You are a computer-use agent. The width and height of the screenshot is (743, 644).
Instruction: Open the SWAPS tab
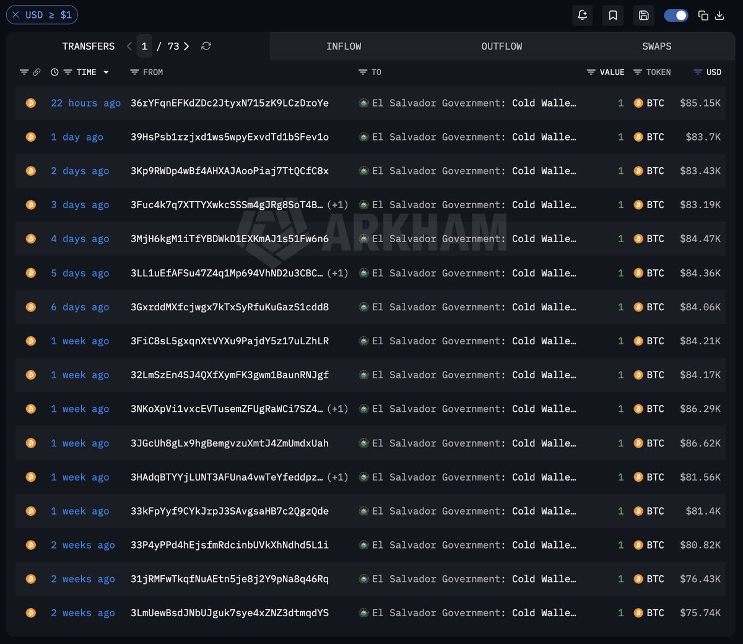(x=657, y=46)
